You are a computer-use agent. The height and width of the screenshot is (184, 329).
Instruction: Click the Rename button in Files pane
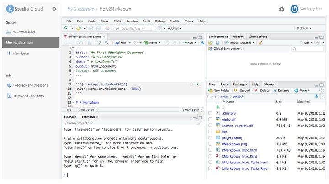[x=281, y=90]
